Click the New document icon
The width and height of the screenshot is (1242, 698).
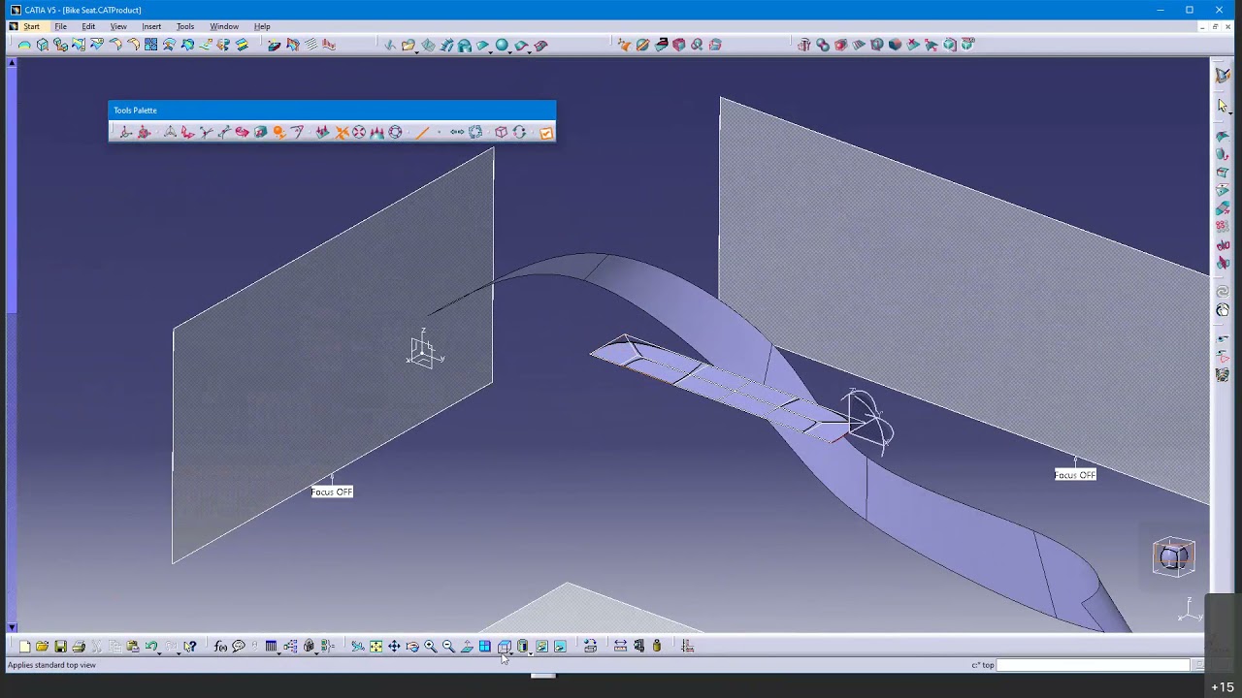click(x=24, y=647)
